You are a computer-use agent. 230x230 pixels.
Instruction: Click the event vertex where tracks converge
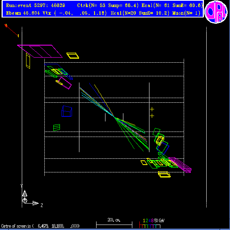point(114,116)
